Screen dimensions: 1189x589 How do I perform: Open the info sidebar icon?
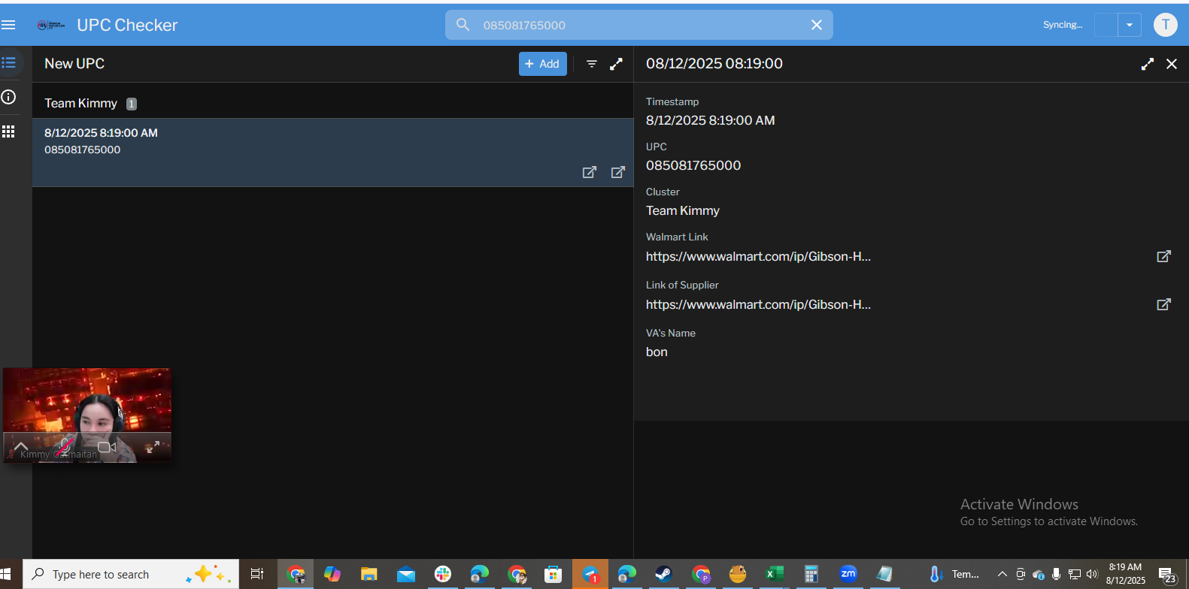(x=9, y=97)
